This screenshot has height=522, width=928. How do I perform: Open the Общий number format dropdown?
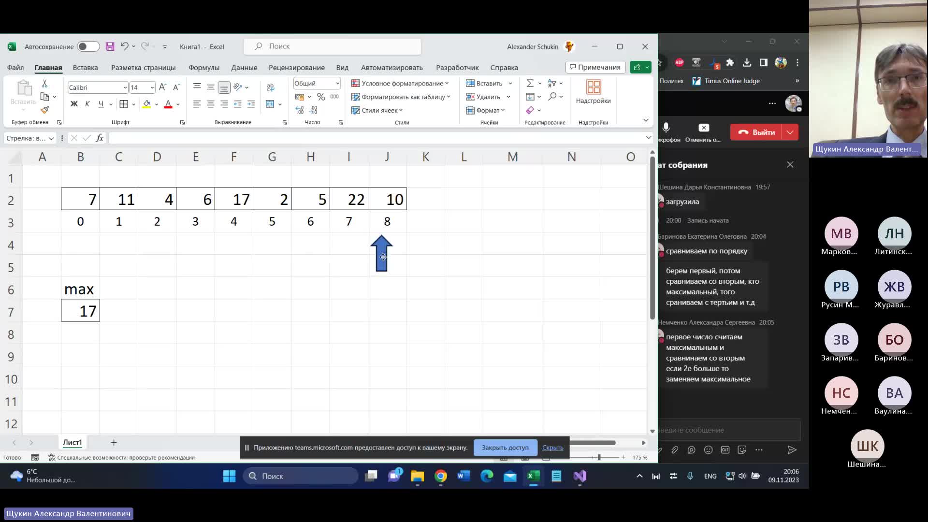click(x=337, y=83)
